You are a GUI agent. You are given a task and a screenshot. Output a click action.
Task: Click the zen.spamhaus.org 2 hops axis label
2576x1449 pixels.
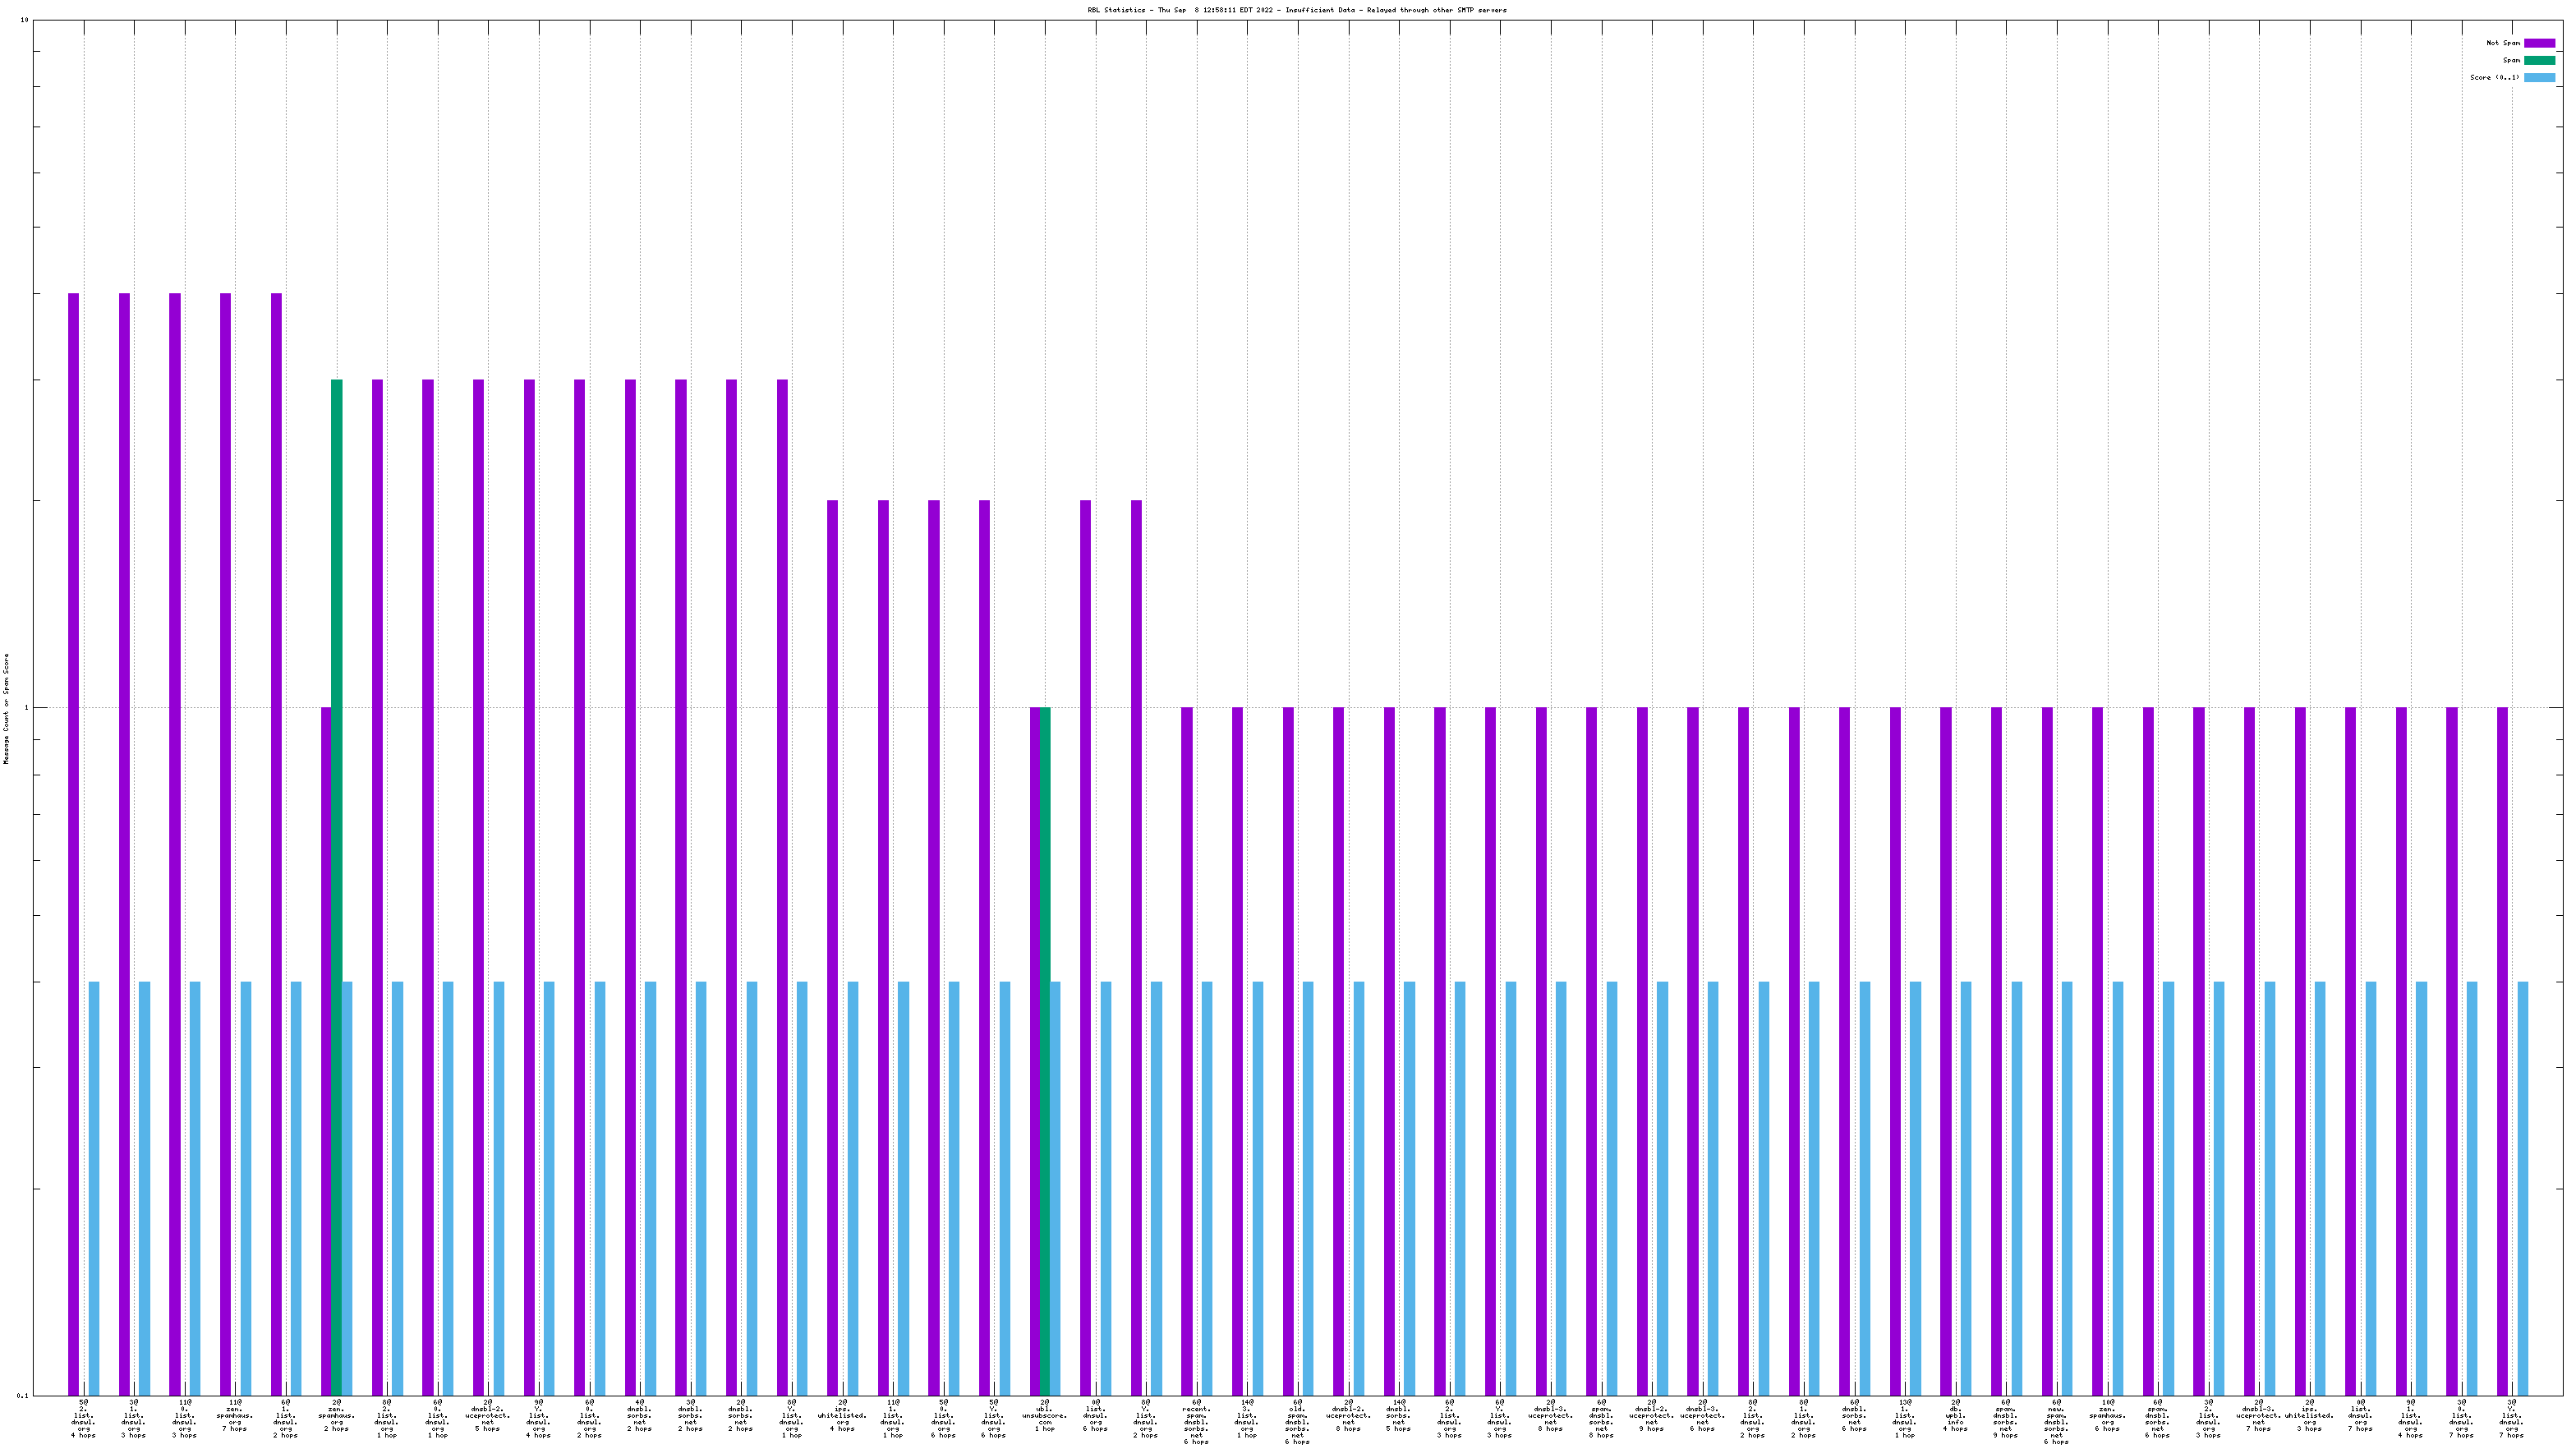[337, 1415]
